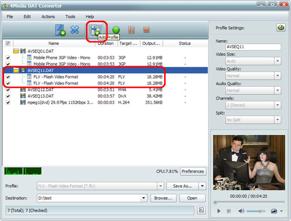Open the Save As arrow dropdown
The image size is (291, 221).
(203, 186)
